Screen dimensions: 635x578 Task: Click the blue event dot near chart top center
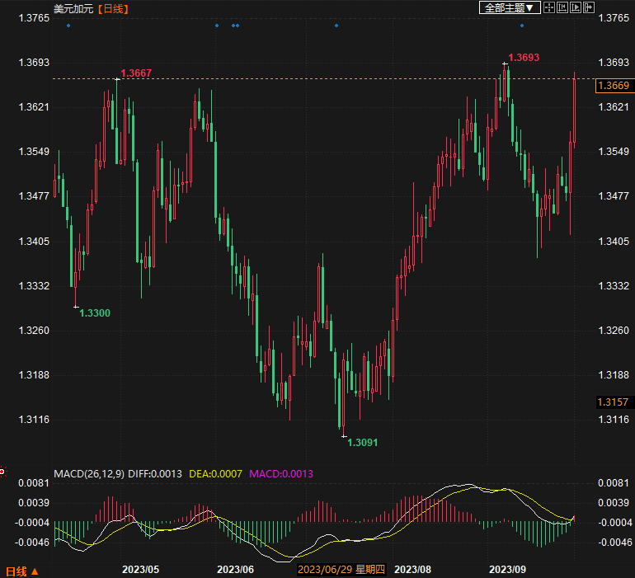pos(336,26)
